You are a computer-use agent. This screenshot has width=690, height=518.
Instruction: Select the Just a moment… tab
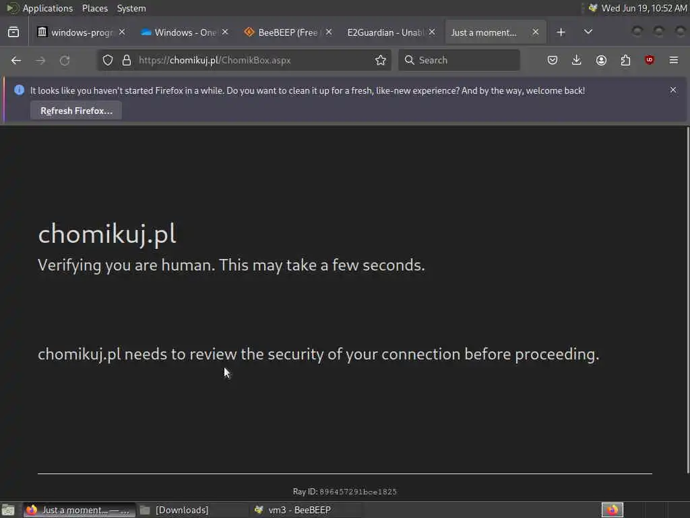pos(495,32)
